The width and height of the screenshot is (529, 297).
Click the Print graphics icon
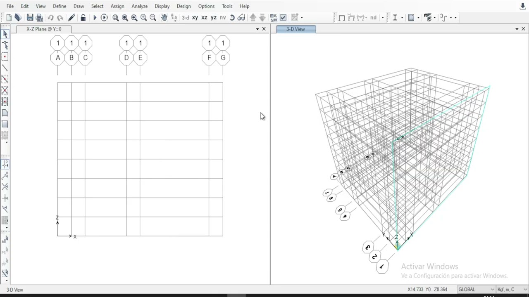coord(39,17)
